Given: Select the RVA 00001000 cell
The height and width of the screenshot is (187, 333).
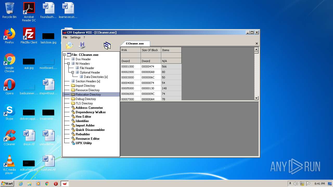Looking at the screenshot, I should click(131, 66).
